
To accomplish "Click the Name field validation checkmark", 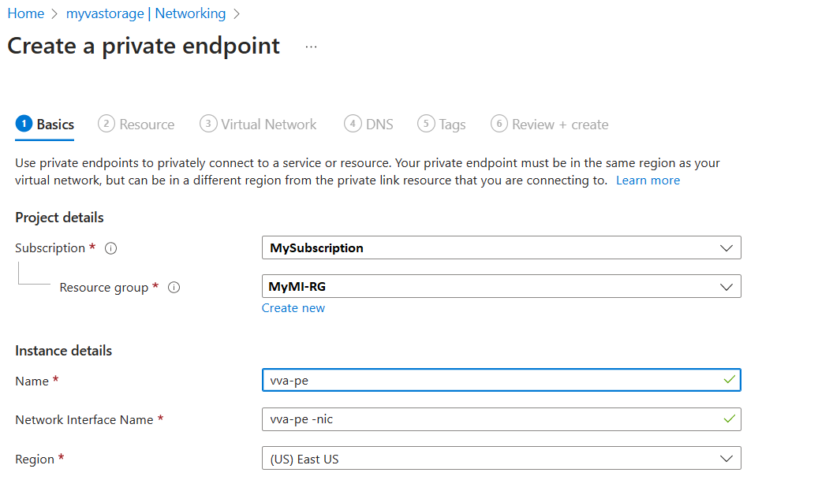I will pos(730,379).
